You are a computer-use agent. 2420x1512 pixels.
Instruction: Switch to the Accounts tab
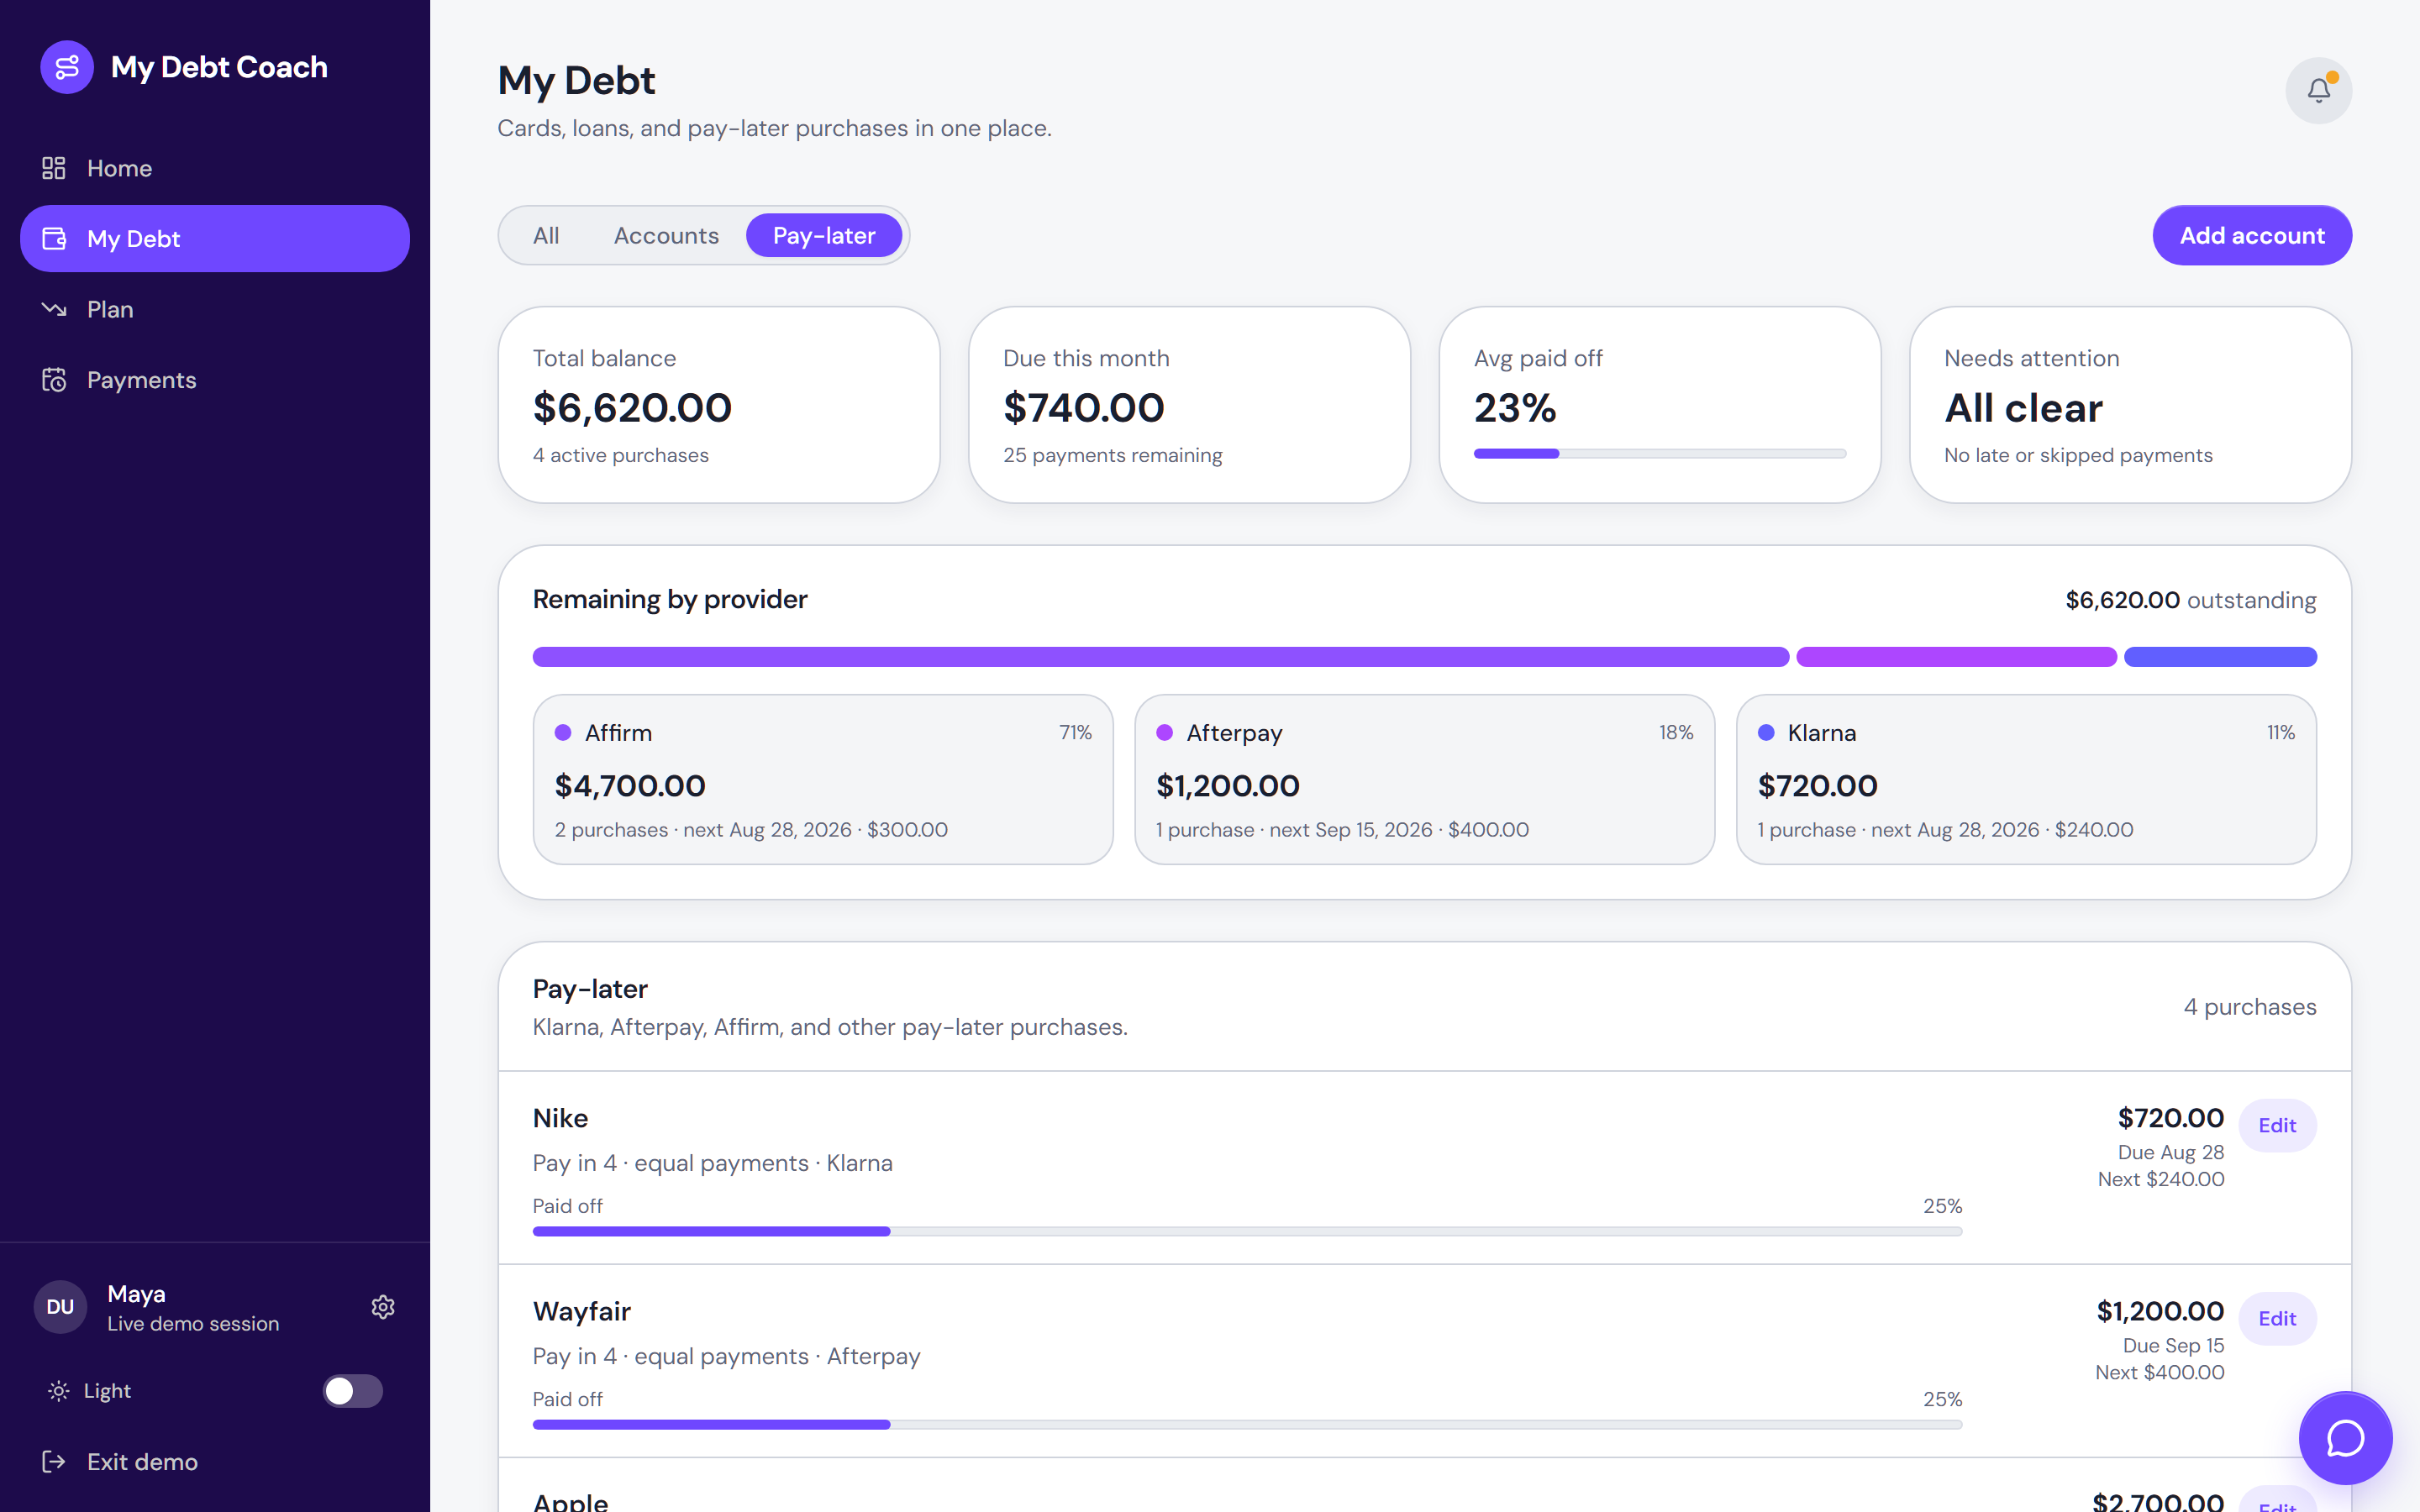(666, 236)
